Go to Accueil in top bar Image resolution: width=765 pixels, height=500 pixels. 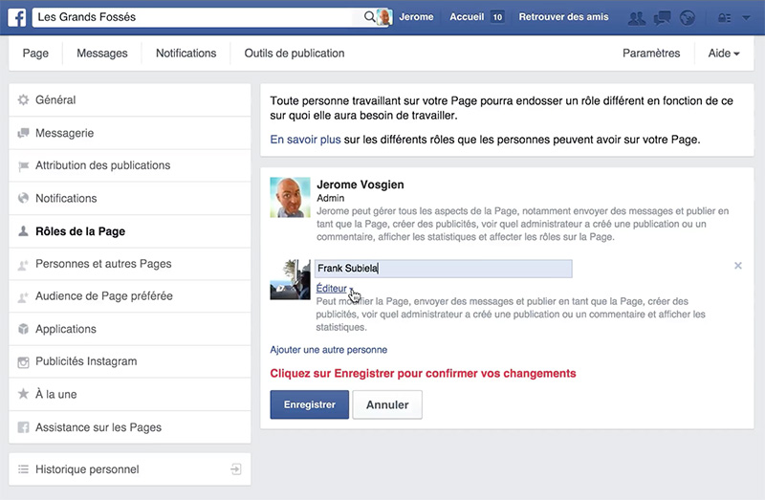tap(467, 17)
